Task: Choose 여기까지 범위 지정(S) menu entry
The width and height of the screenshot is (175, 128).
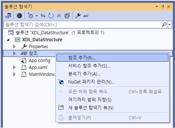Action: 112,100
